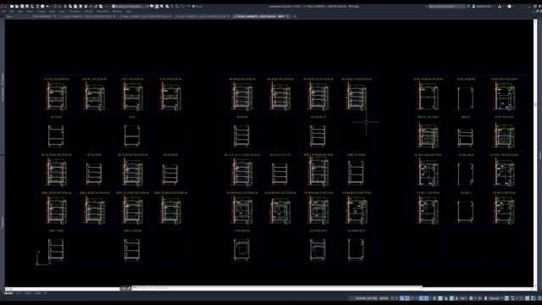Open the Modify menu in menu bar
This screenshot has width=542, height=305.
88,11
